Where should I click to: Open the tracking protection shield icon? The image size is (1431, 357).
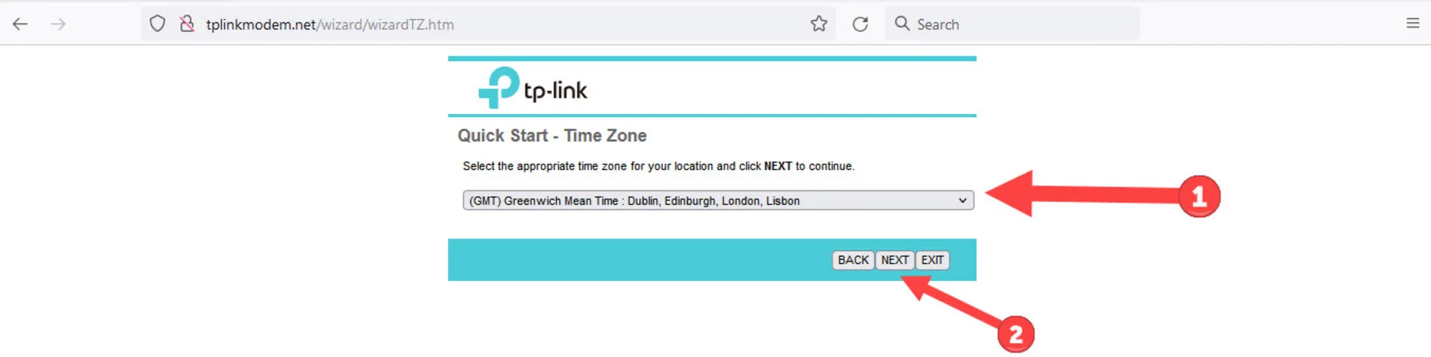(x=157, y=24)
